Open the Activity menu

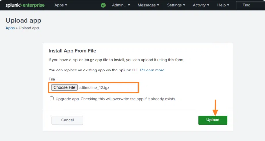tap(201, 5)
